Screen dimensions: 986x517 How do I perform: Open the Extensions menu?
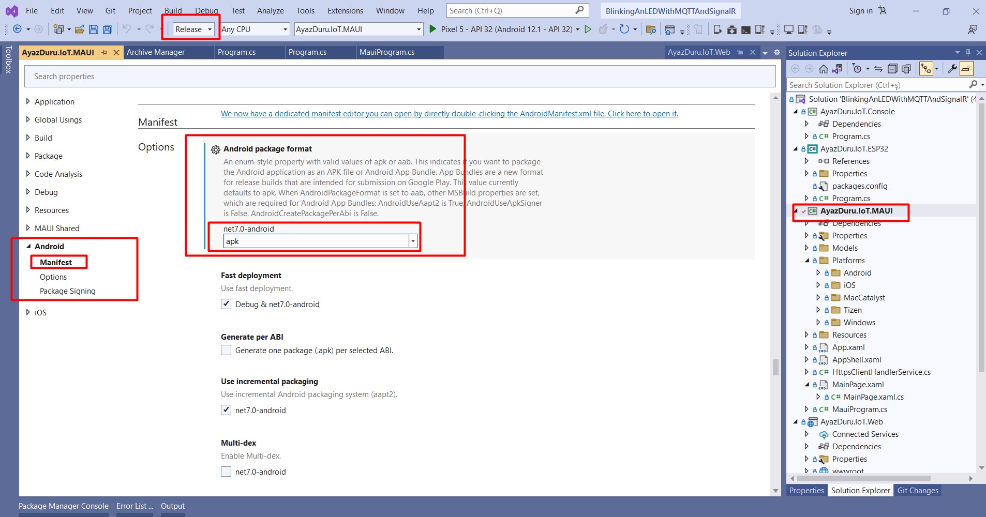click(x=345, y=10)
